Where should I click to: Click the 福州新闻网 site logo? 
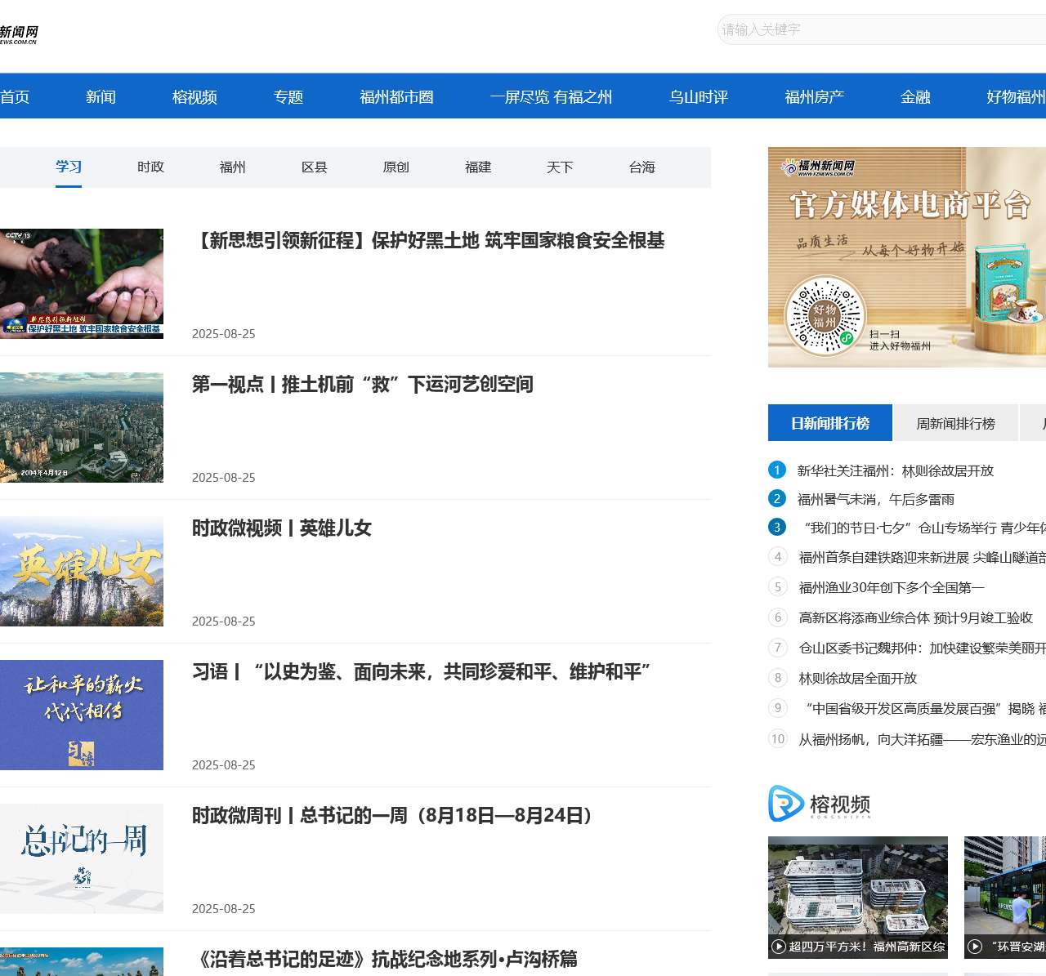[x=16, y=33]
